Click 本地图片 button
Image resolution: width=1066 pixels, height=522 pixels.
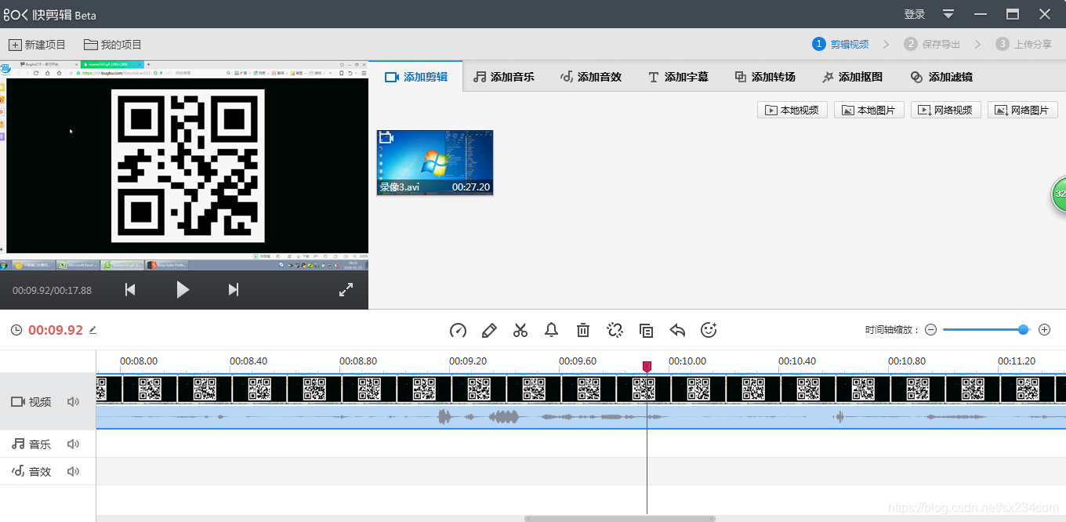868,111
